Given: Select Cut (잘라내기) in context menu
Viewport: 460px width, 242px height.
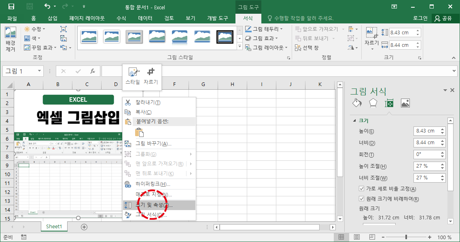Looking at the screenshot, I should [x=159, y=103].
